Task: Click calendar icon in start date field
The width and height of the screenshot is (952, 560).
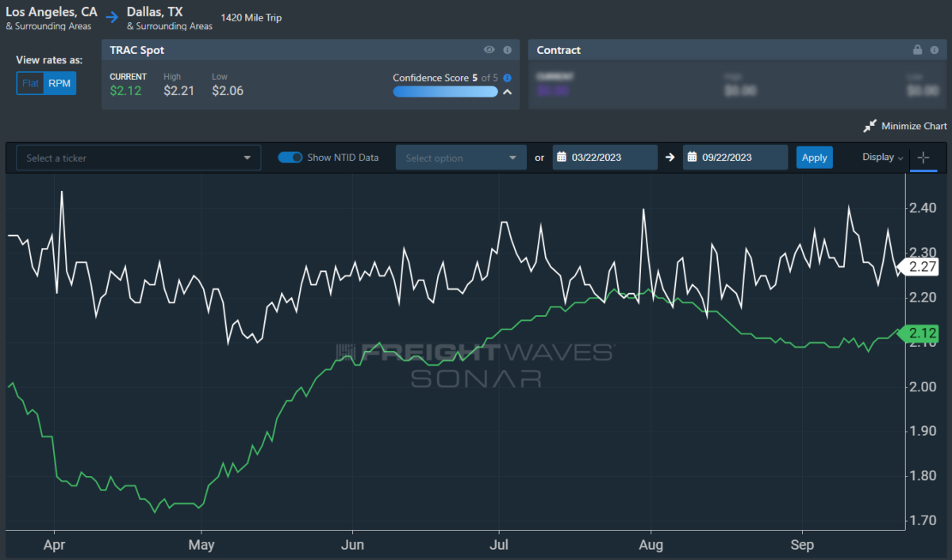Action: (x=561, y=158)
